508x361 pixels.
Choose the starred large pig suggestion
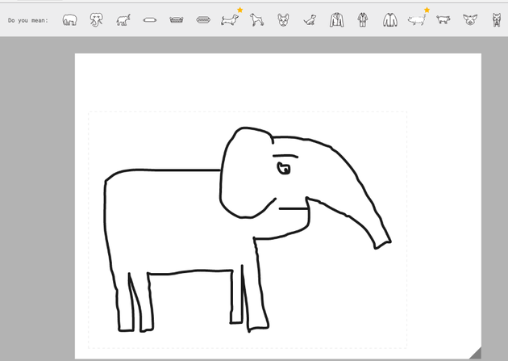[x=417, y=20]
